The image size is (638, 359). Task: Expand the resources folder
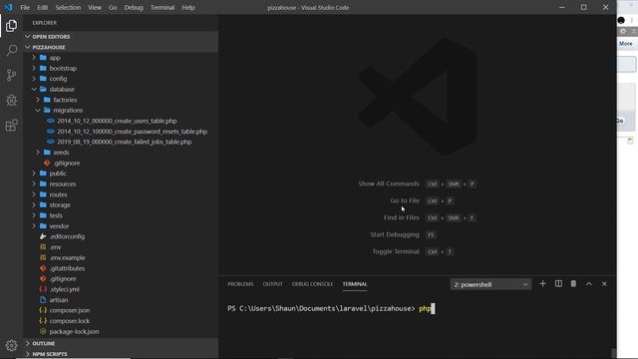pos(63,183)
